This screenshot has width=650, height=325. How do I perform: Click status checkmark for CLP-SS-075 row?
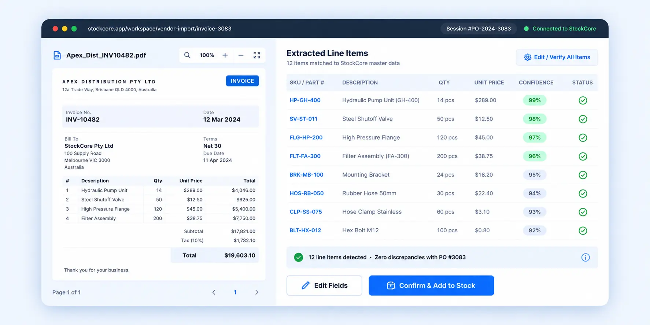(x=583, y=212)
